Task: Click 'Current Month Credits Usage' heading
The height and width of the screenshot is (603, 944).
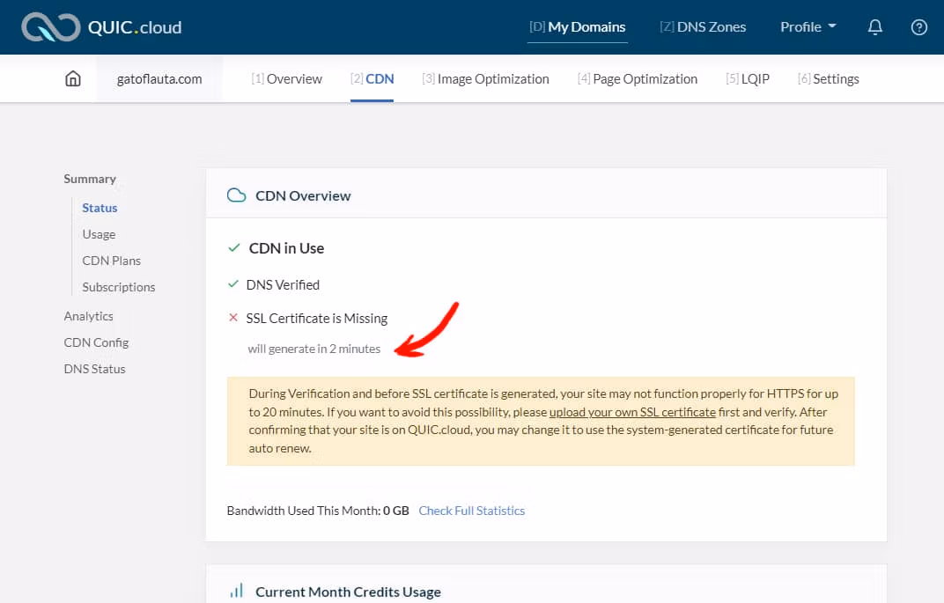Action: tap(348, 592)
